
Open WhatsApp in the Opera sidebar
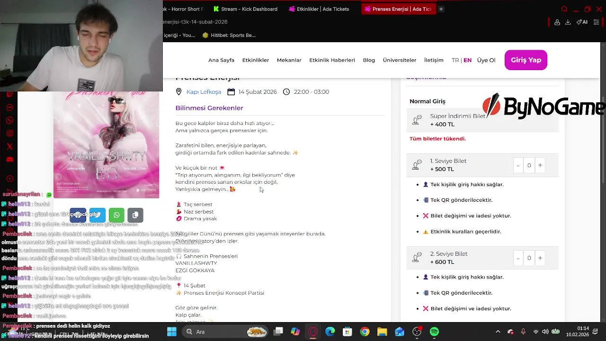pos(9,120)
